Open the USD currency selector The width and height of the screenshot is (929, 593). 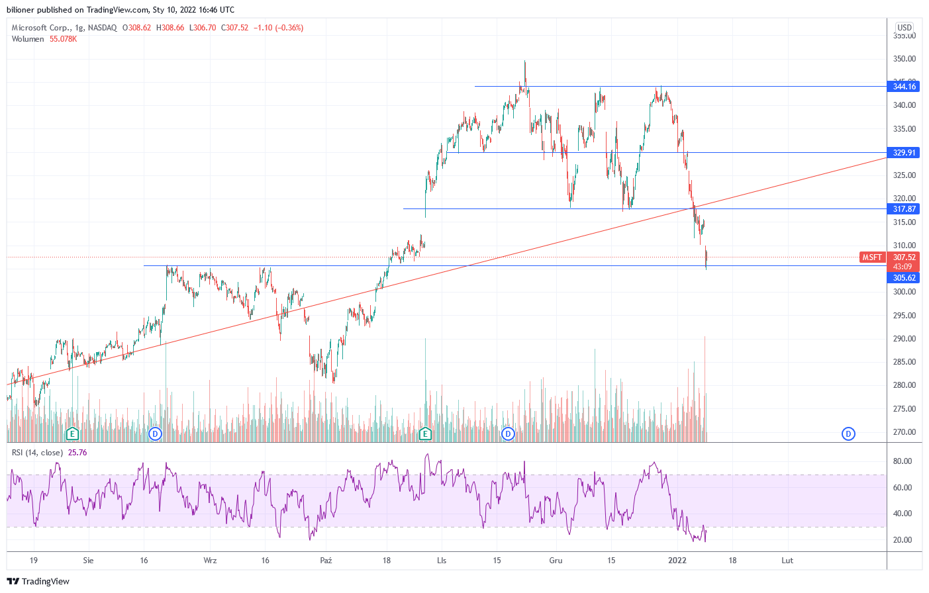click(904, 28)
